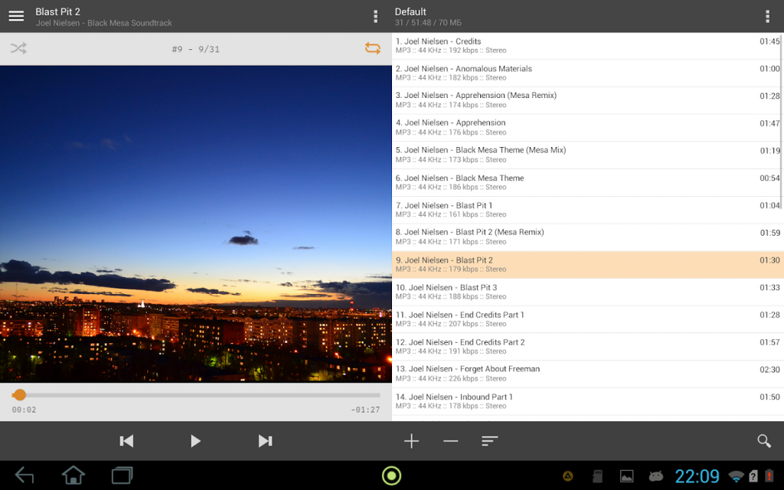This screenshot has width=784, height=490.
Task: Add tracks using the plus icon
Action: click(412, 441)
